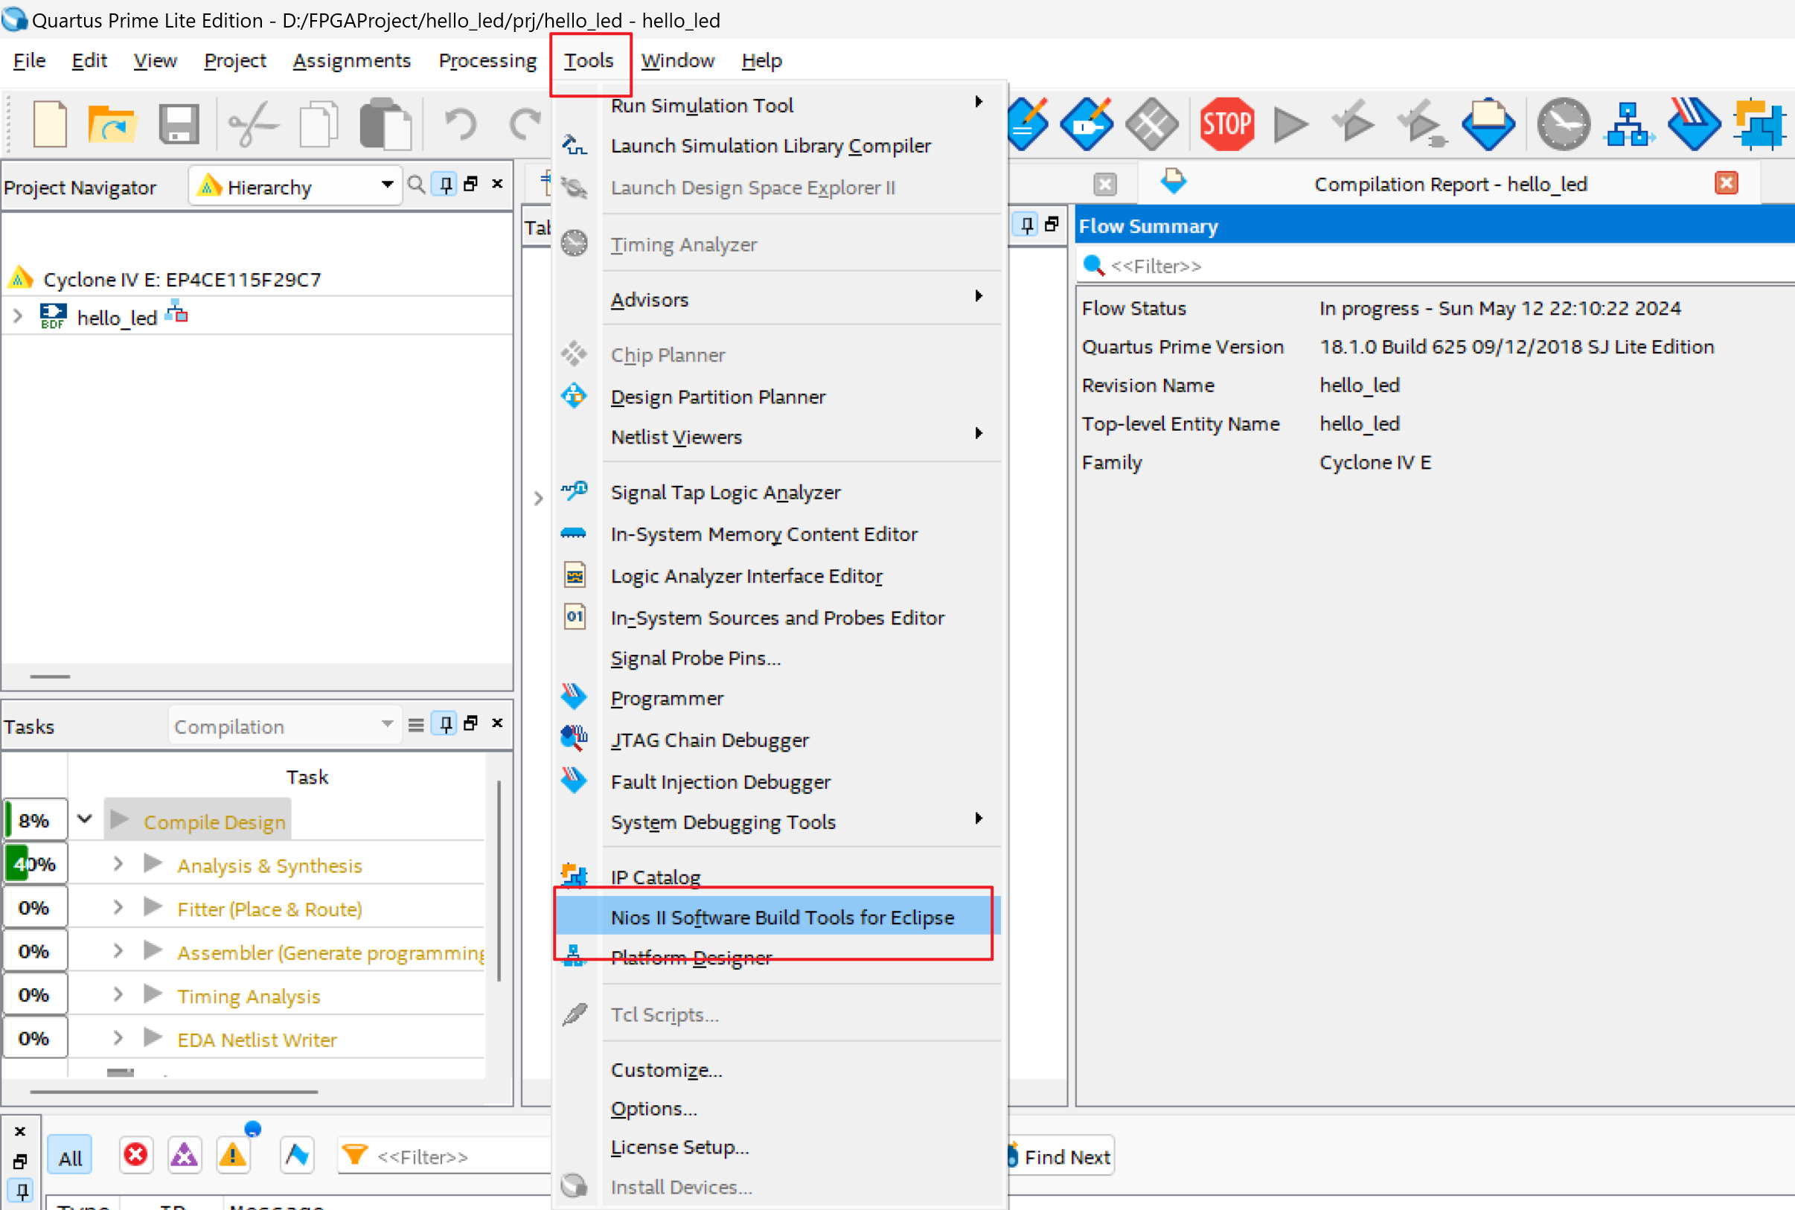Click the red STOP processing icon
This screenshot has height=1210, width=1795.
click(1226, 124)
